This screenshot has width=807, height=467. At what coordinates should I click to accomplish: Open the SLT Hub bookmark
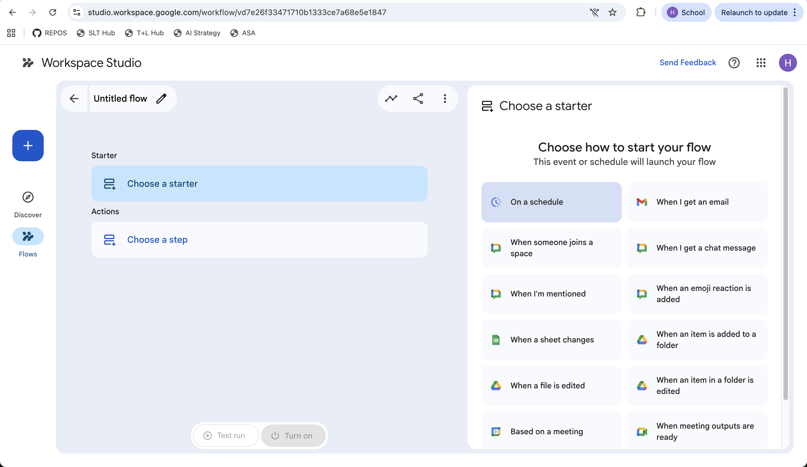tap(96, 33)
